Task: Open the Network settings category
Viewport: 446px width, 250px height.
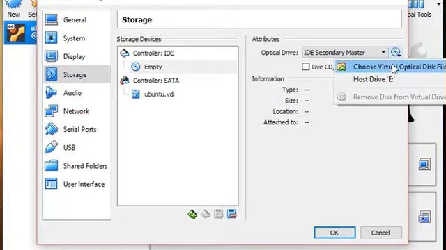Action: [x=77, y=111]
